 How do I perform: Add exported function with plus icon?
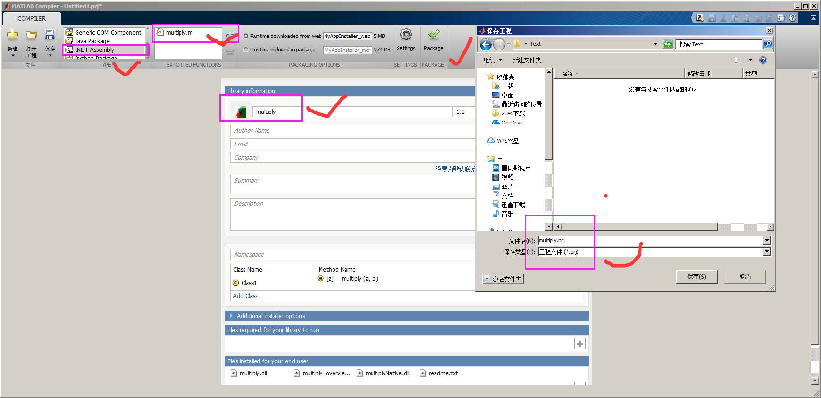[x=231, y=36]
